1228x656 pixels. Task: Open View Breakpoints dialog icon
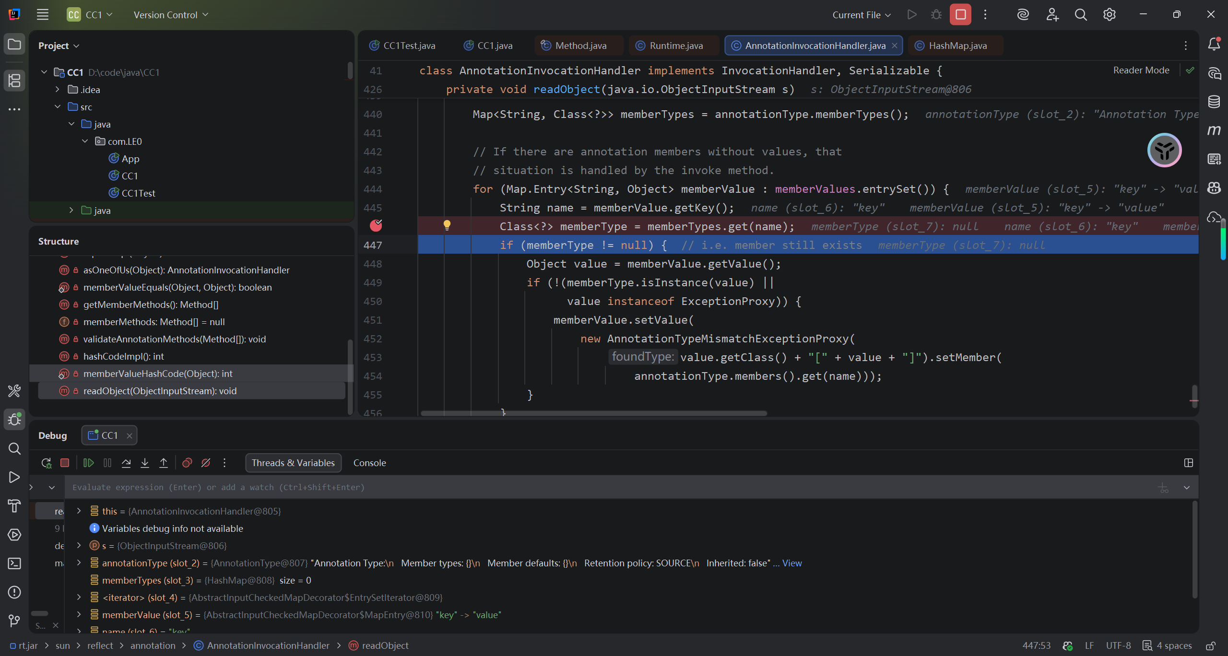click(x=187, y=463)
